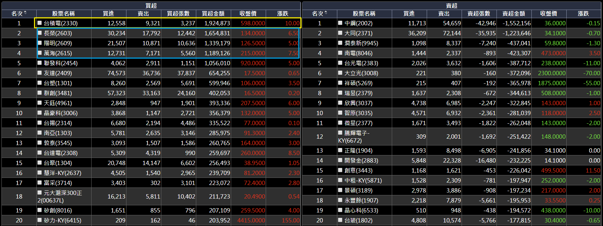Tick the checkbox for 矽力-KY(6415)

[40, 220]
